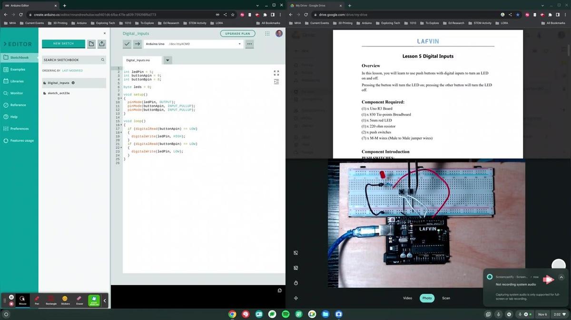Collapse the setup() code fold arrow at line 9
Image resolution: width=571 pixels, height=320 pixels.
pyautogui.click(x=121, y=98)
